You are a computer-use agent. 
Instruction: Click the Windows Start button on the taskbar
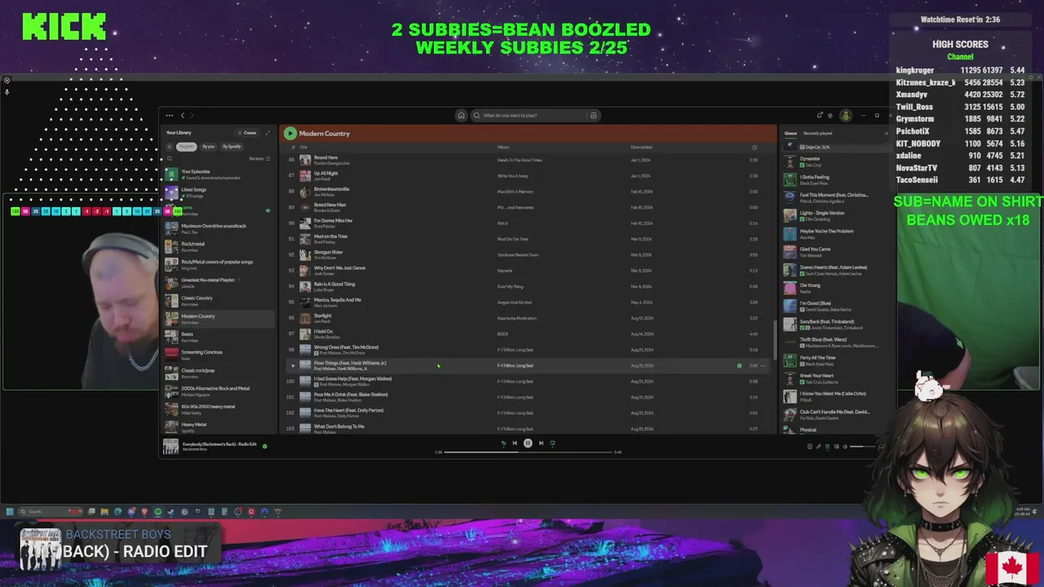pyautogui.click(x=9, y=512)
